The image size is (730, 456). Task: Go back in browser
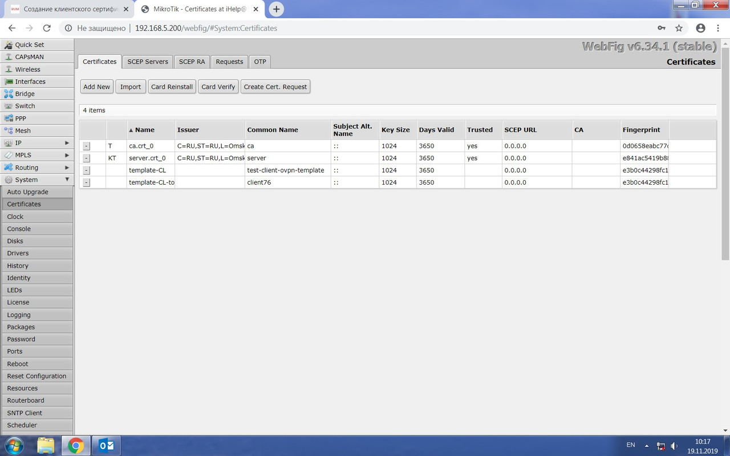coord(11,28)
